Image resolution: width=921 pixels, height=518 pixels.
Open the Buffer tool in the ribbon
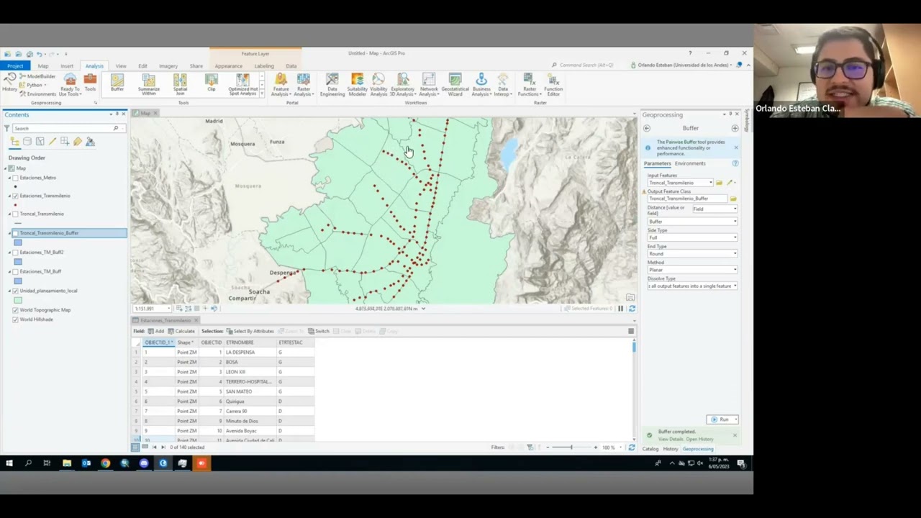(x=117, y=83)
